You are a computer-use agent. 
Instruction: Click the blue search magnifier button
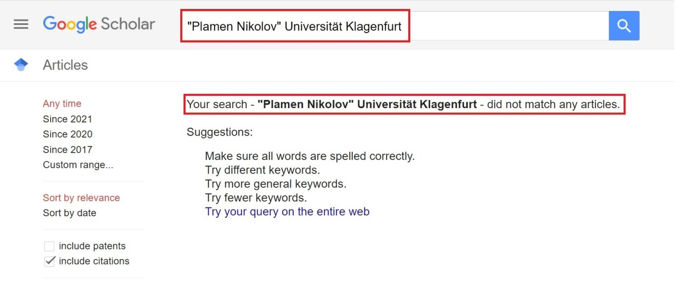point(624,26)
